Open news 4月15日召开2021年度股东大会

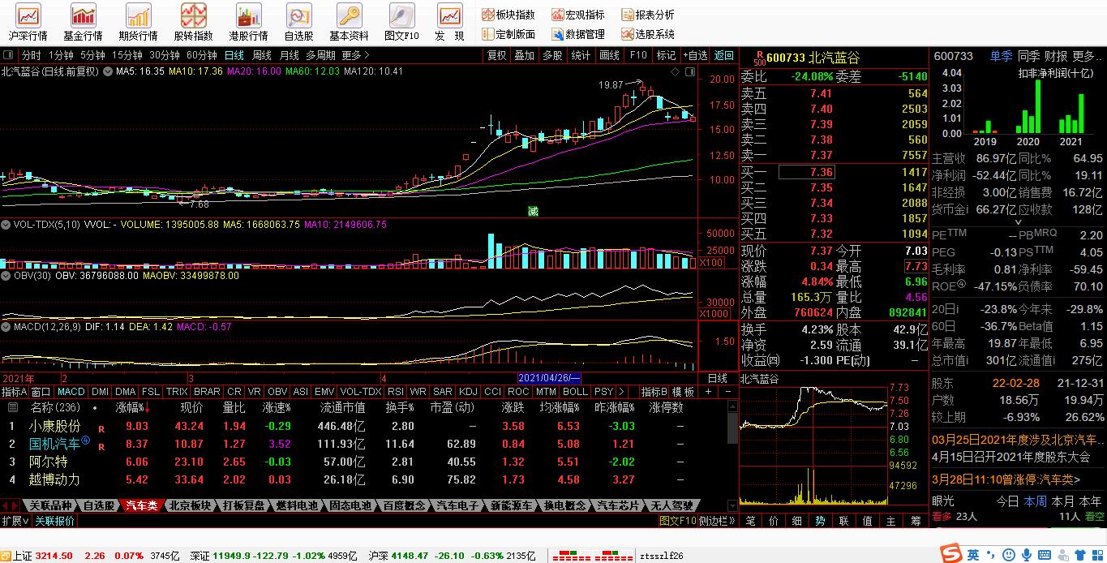[x=1010, y=457]
